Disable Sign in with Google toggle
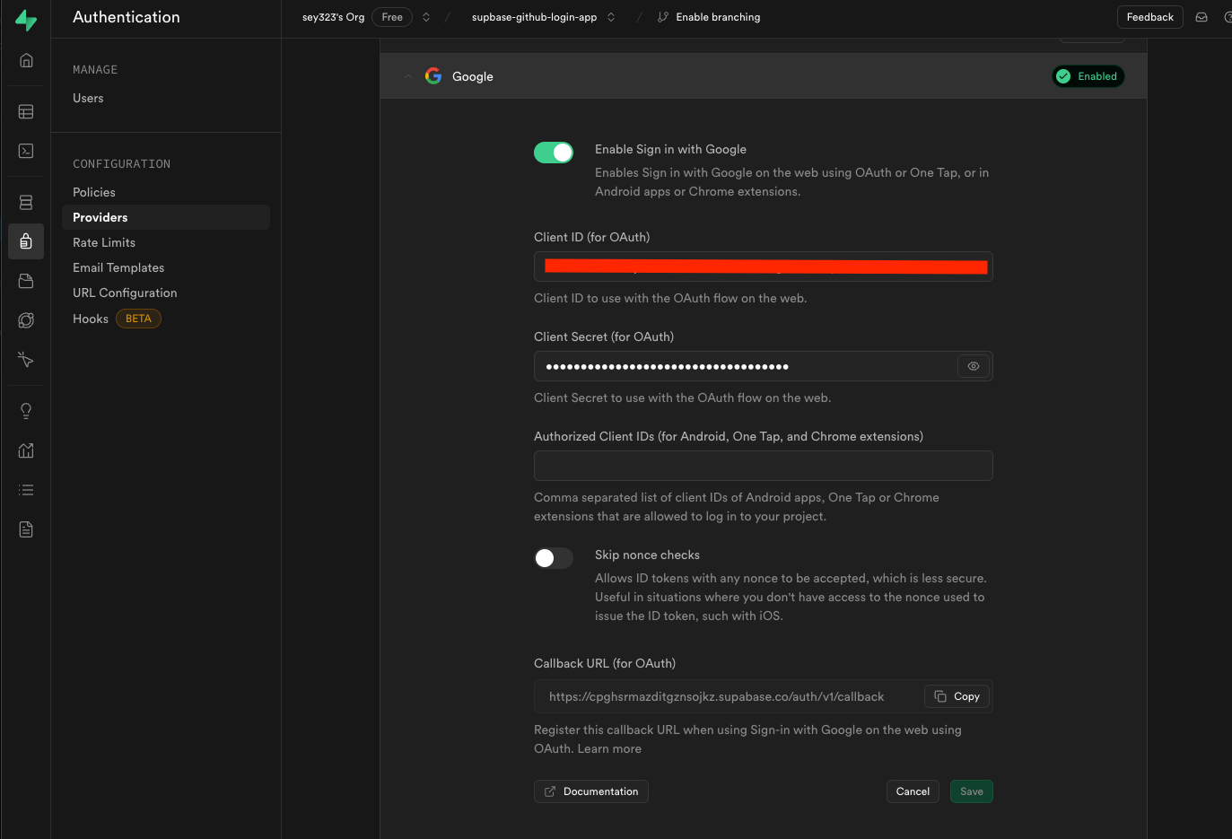 554,153
